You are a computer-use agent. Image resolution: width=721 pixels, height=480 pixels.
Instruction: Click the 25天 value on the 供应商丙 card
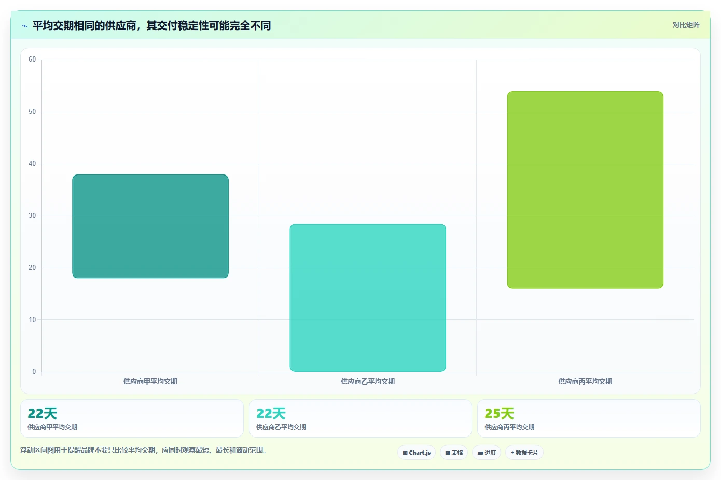click(x=499, y=413)
